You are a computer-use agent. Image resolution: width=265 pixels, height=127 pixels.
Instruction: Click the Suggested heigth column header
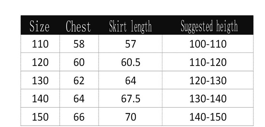[x=209, y=26]
